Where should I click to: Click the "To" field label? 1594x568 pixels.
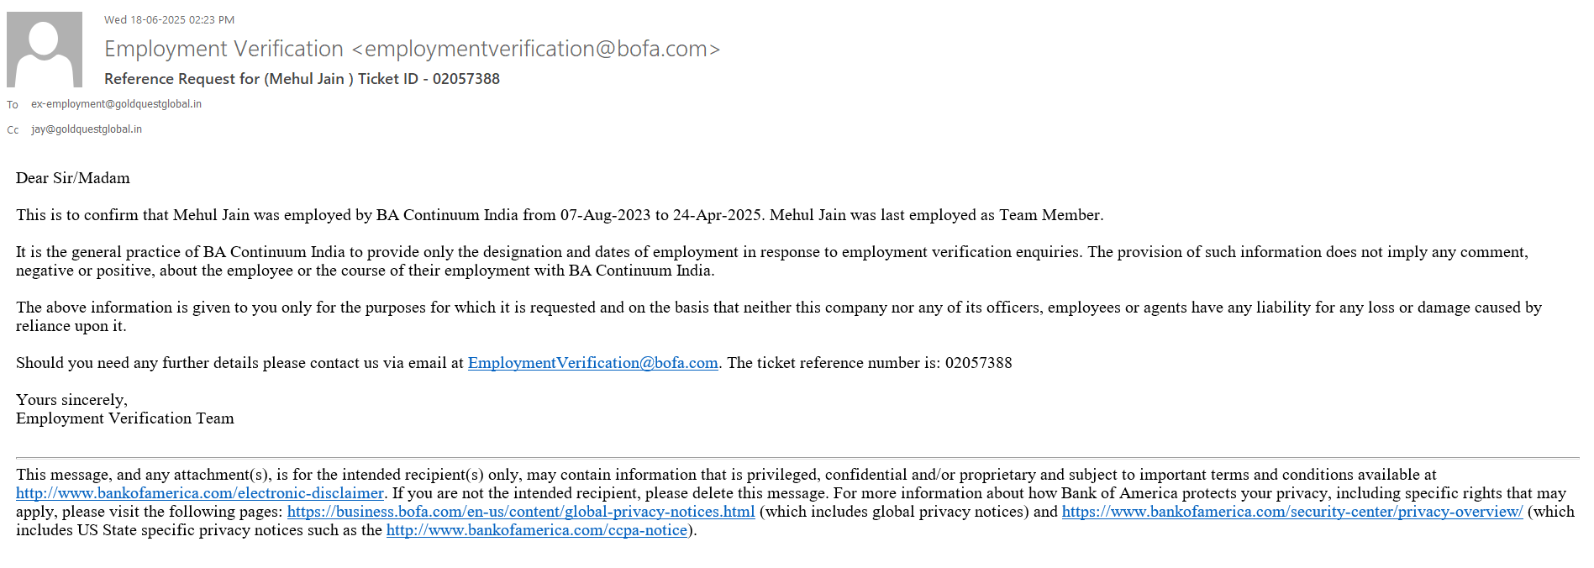[x=13, y=105]
